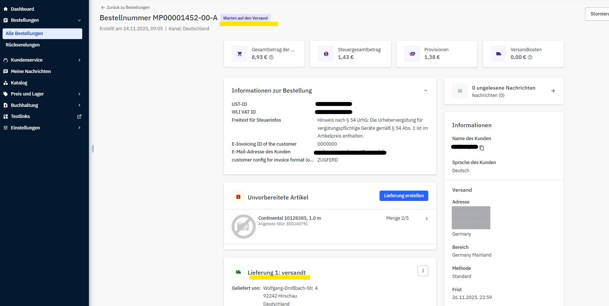The width and height of the screenshot is (609, 306).
Task: Go to Katalog in the sidebar
Action: (x=19, y=83)
